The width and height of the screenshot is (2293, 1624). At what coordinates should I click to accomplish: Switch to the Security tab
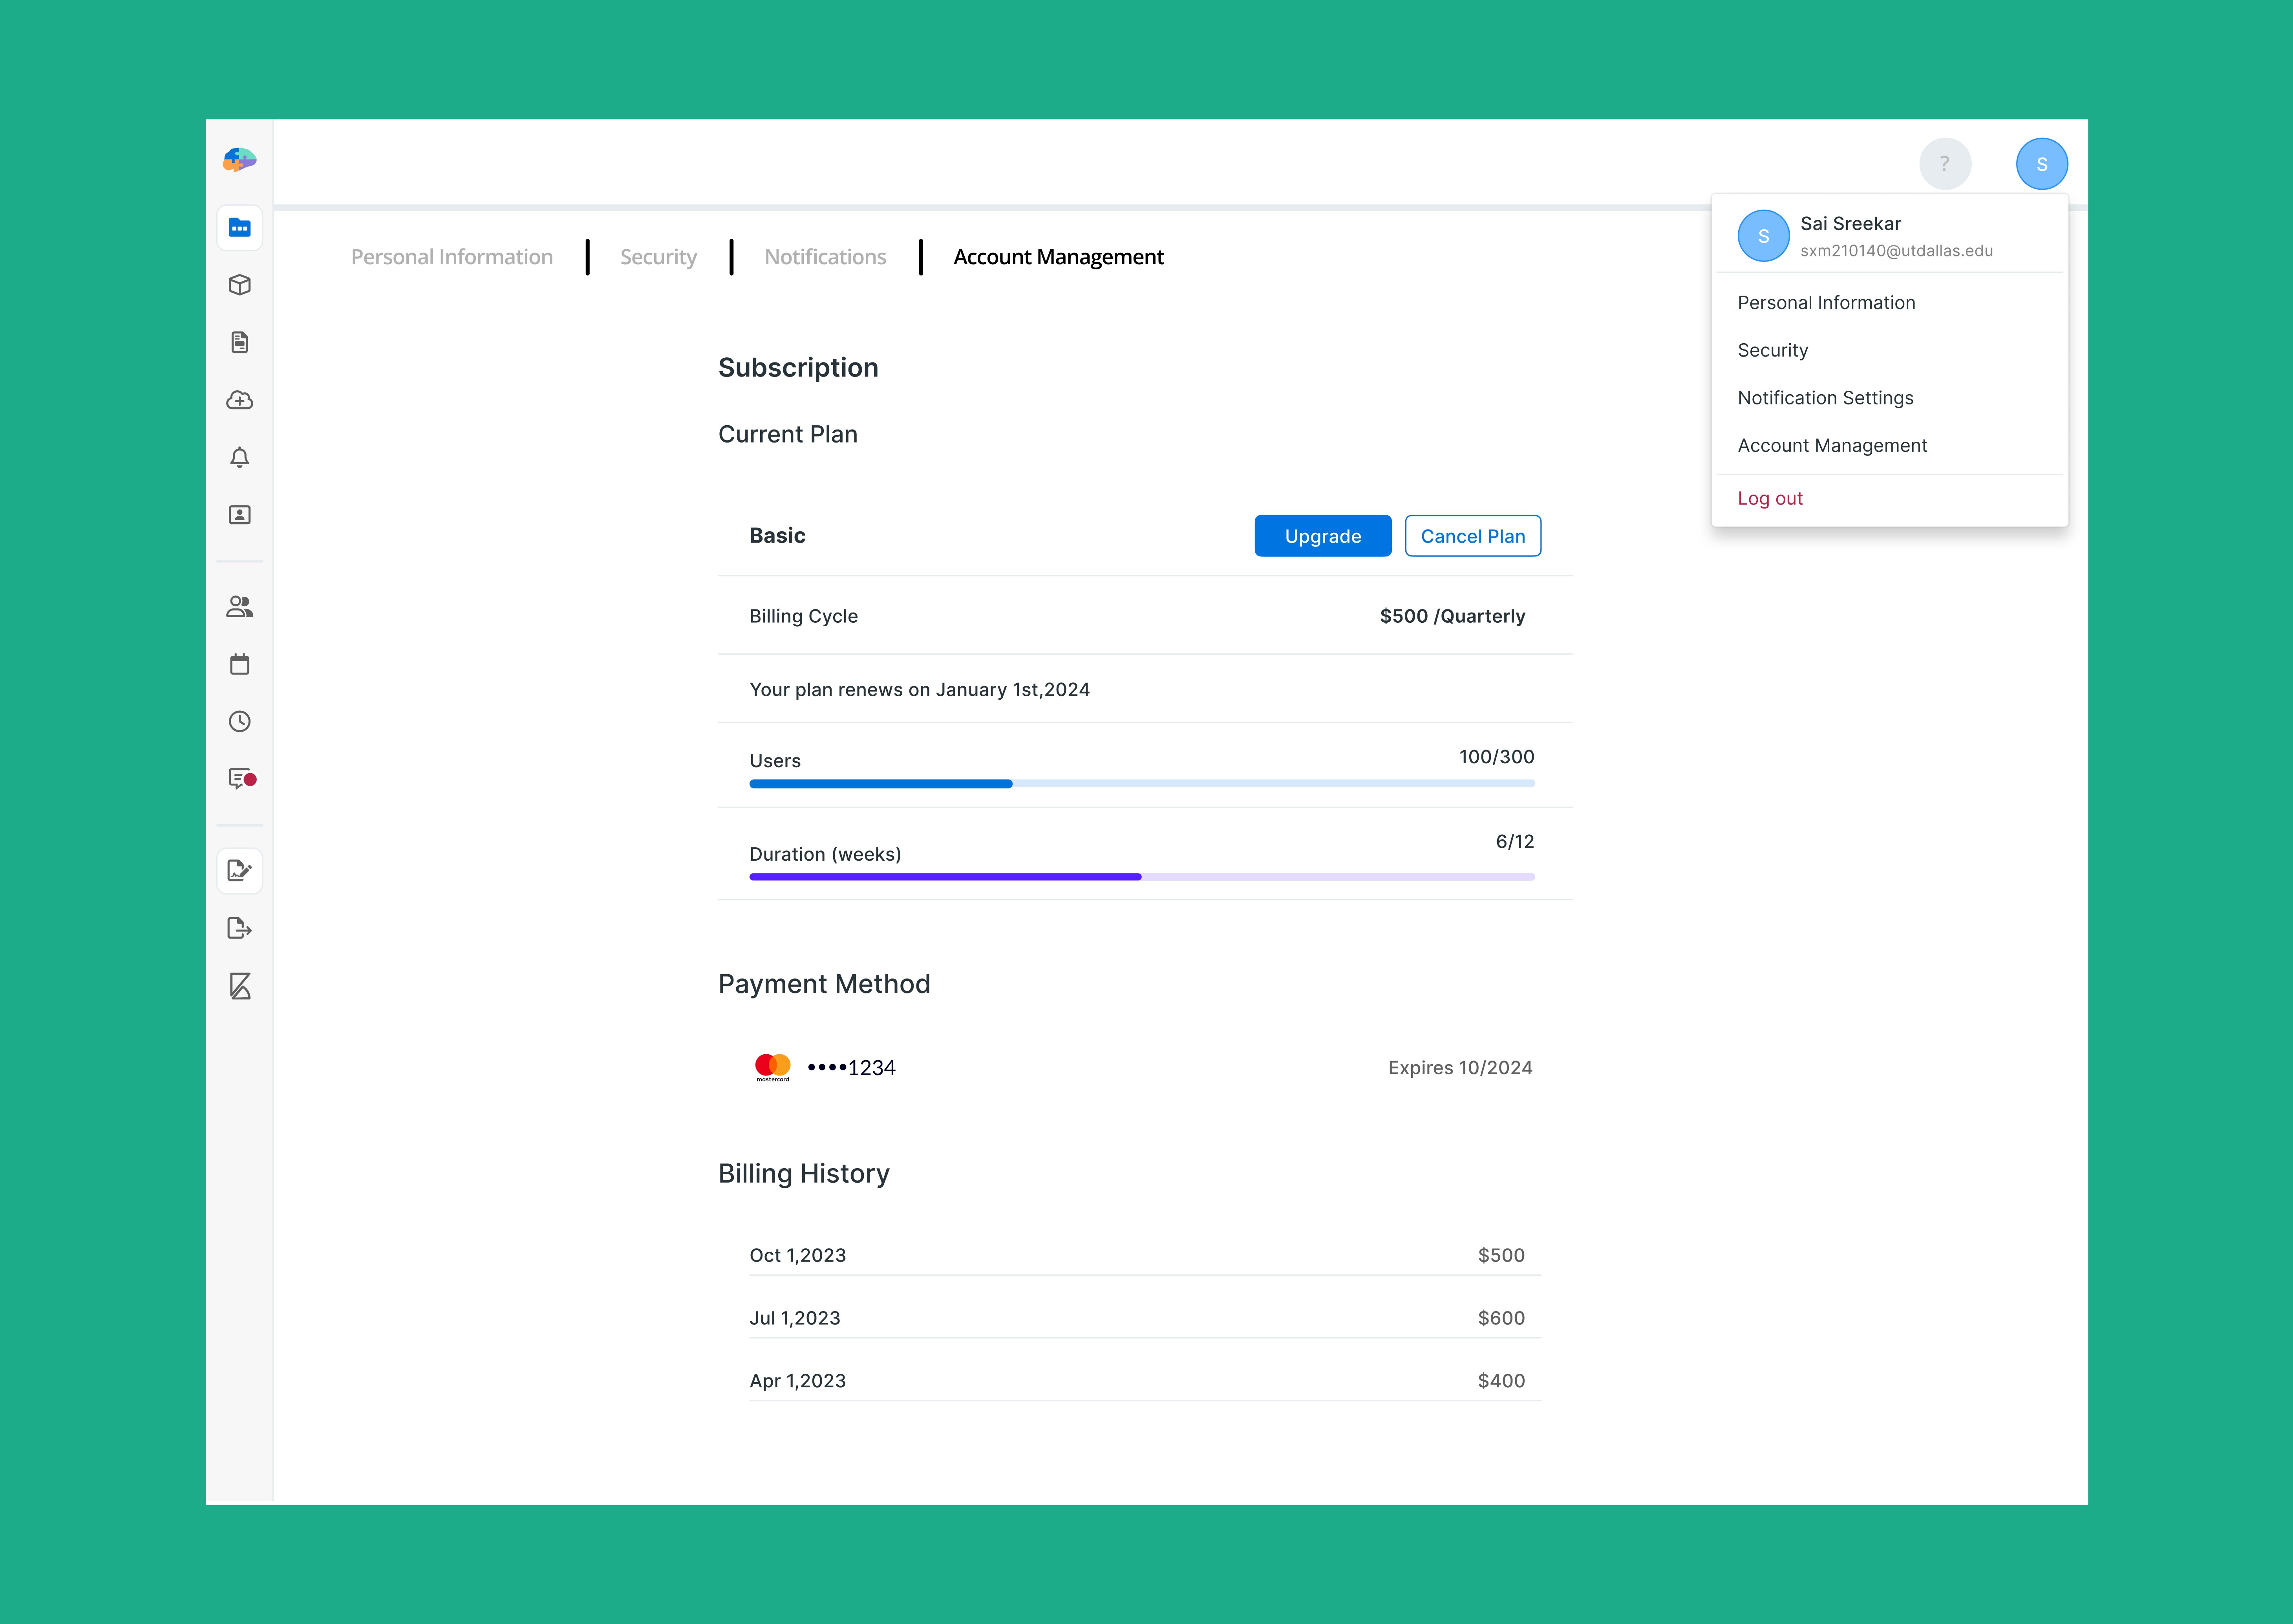pos(658,257)
